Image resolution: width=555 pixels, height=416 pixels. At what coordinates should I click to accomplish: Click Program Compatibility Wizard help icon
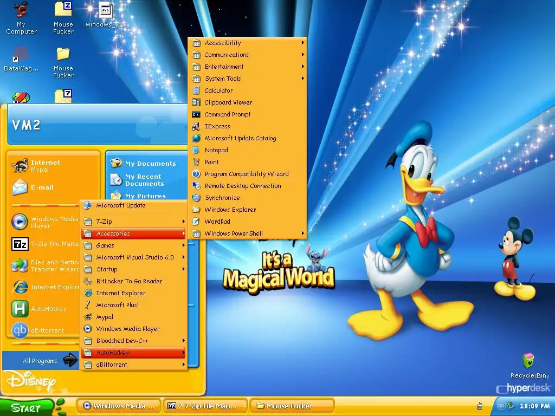(x=196, y=174)
